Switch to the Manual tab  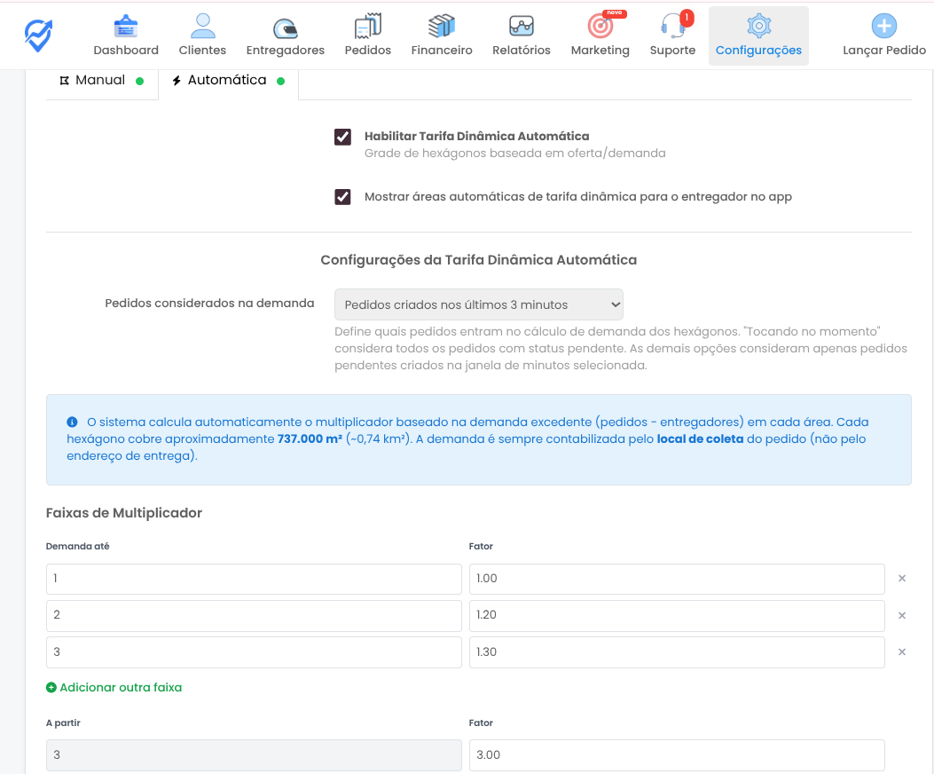click(100, 81)
